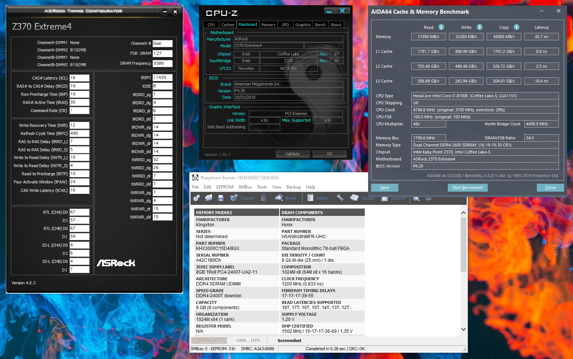Click the Validate button in CPU-Z
The image size is (573, 359).
[292, 154]
